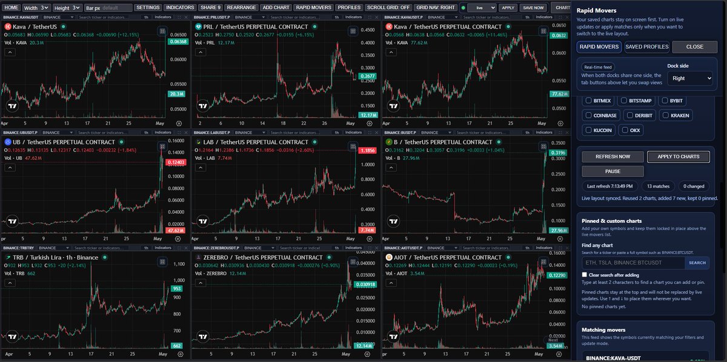
Task: Open the TradingView logo on the Kava / TetherUS spot chart
Action: (x=12, y=107)
